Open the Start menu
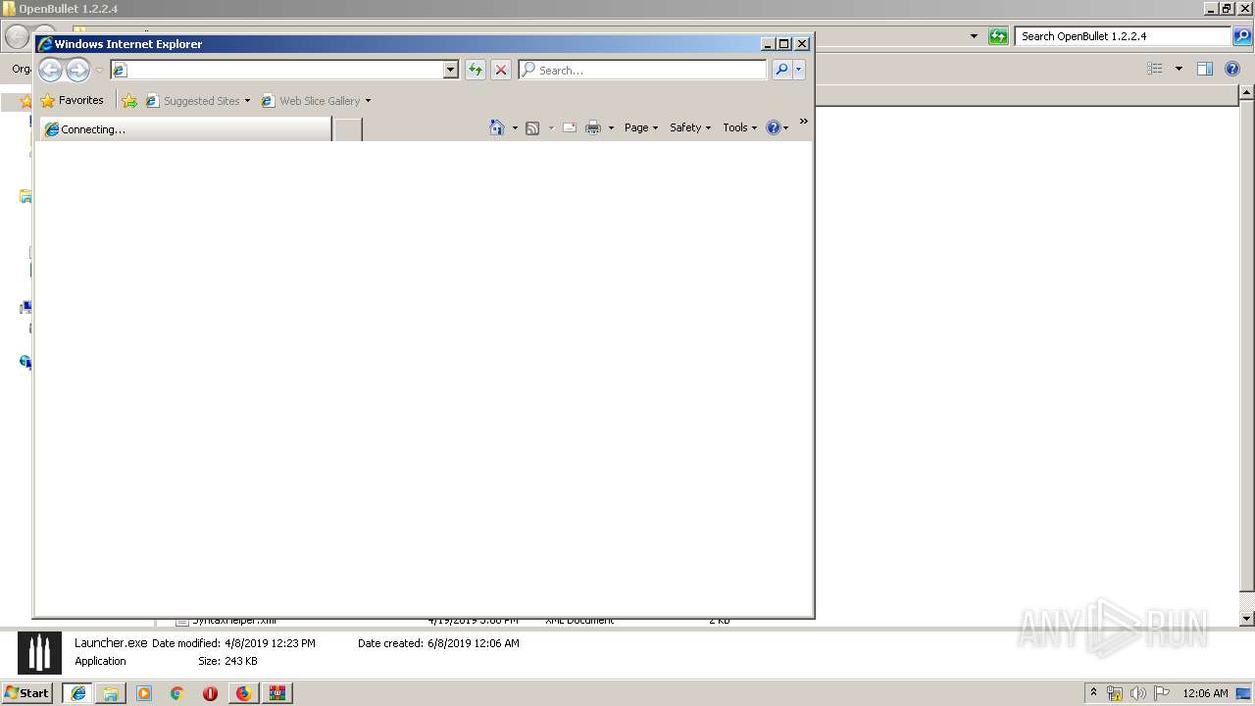The width and height of the screenshot is (1255, 706). click(27, 692)
